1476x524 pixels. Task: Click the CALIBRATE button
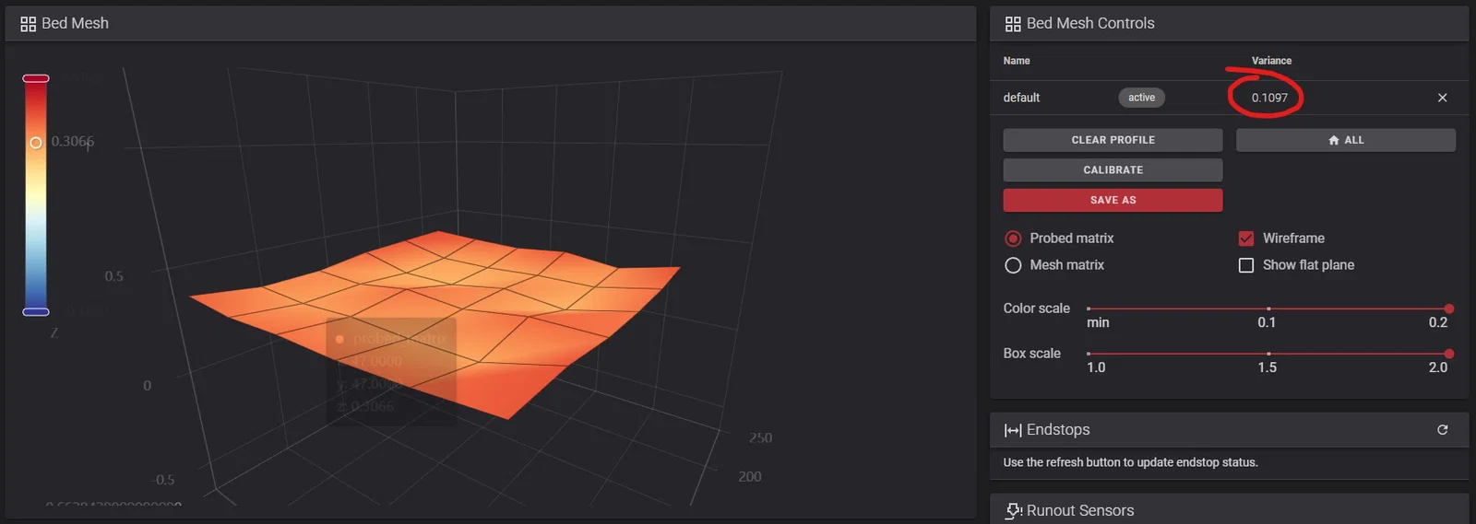pos(1113,170)
